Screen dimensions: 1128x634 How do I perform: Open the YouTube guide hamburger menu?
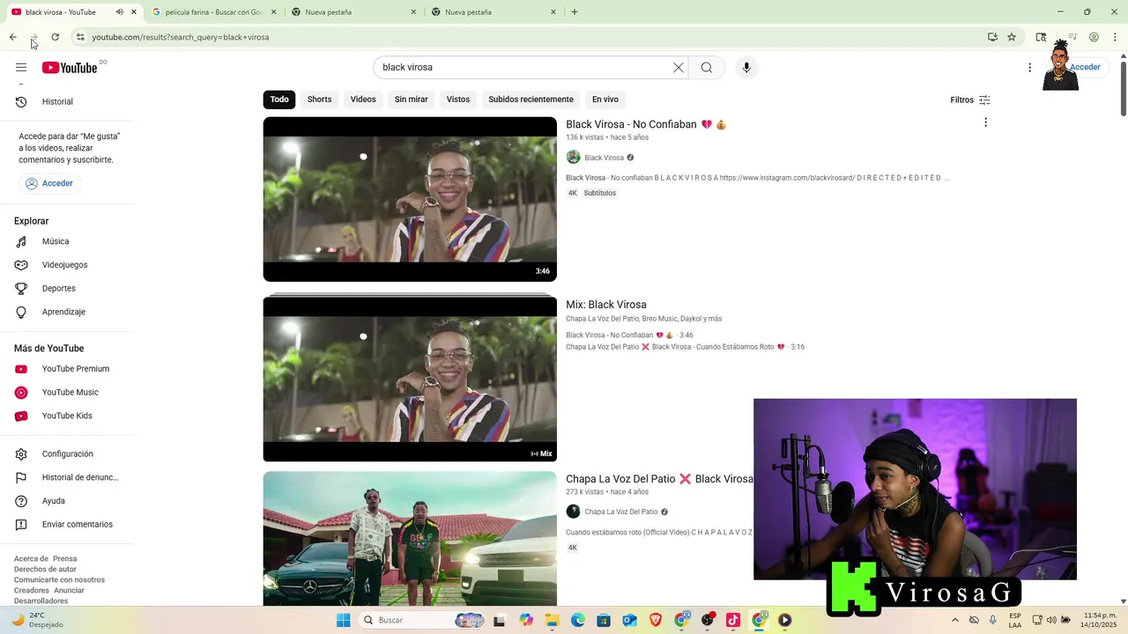point(21,68)
